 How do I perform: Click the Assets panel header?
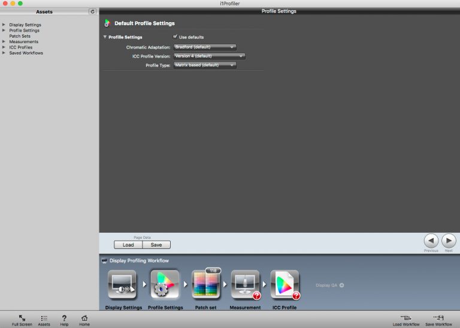[x=44, y=12]
